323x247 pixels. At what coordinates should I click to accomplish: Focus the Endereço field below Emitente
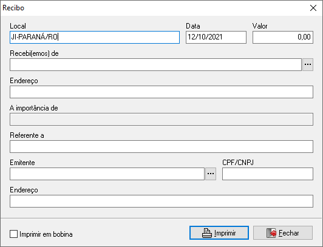pyautogui.click(x=161, y=201)
